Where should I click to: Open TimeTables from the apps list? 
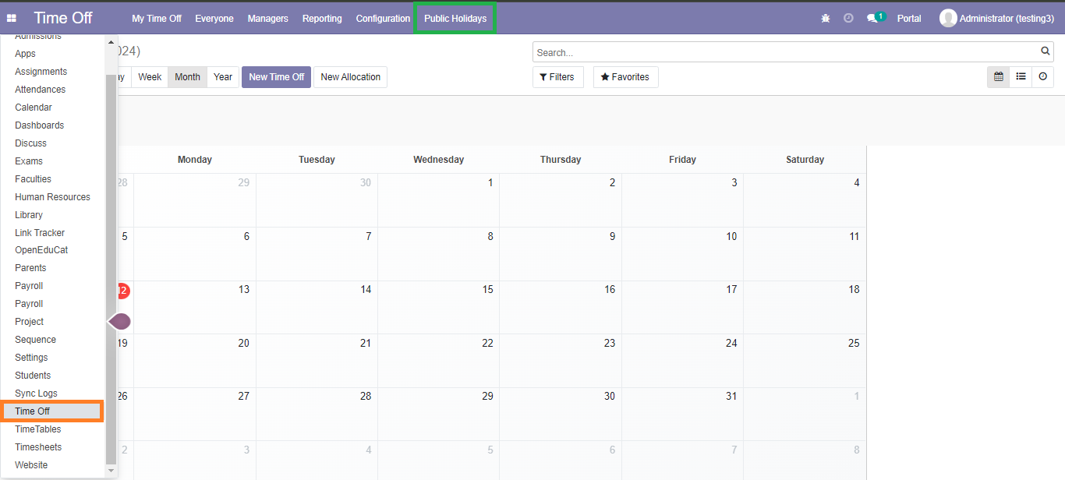click(x=52, y=429)
